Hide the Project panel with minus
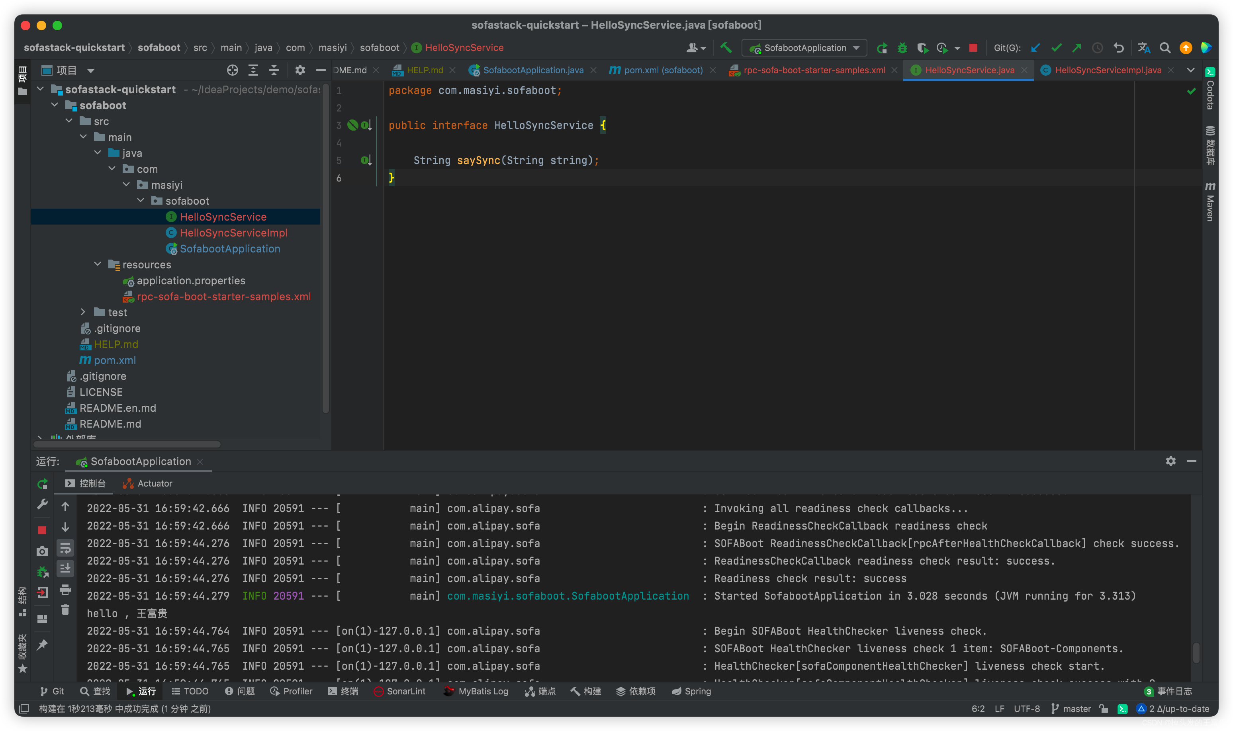Viewport: 1233px width, 731px height. pyautogui.click(x=321, y=70)
